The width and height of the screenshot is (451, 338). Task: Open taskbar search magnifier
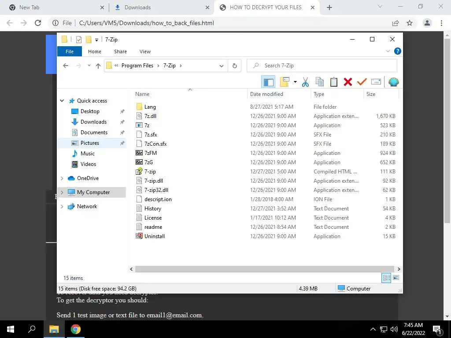[32, 329]
